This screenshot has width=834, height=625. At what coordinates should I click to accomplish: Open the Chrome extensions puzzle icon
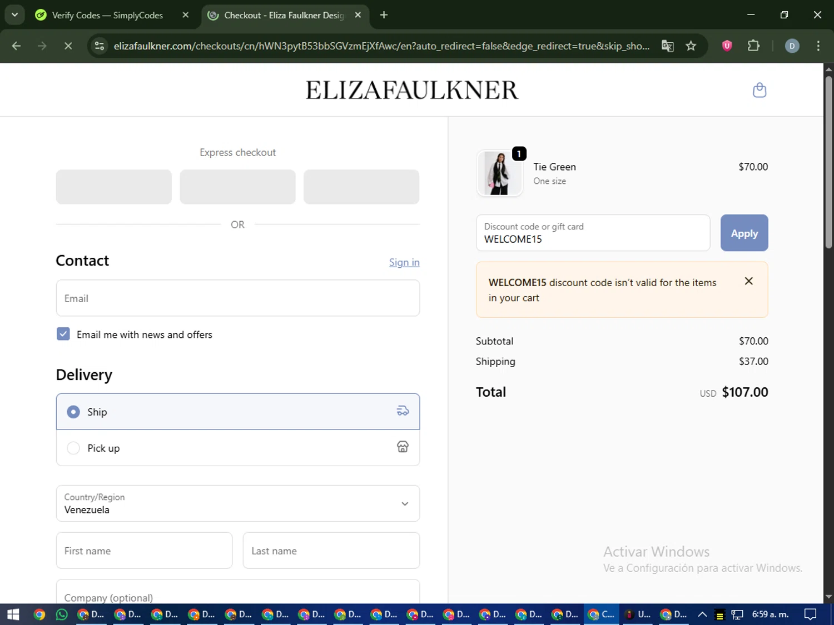[x=753, y=46]
